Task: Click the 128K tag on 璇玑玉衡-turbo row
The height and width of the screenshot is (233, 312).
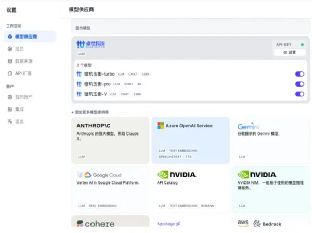Action: coord(146,74)
